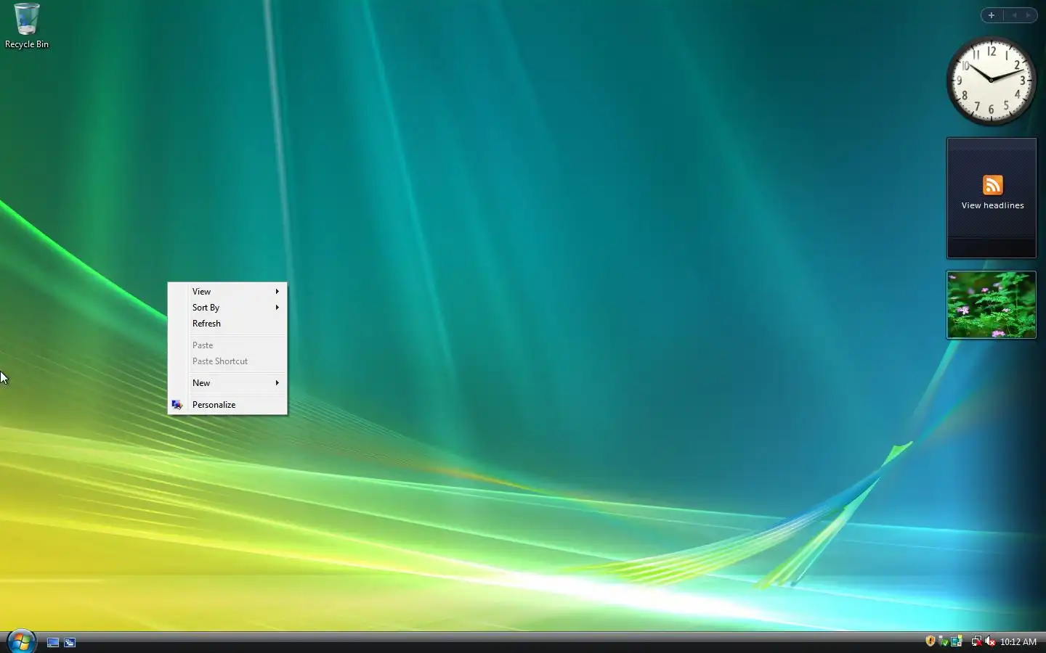Choose Refresh from the context menu
Image resolution: width=1046 pixels, height=653 pixels.
[x=227, y=324]
